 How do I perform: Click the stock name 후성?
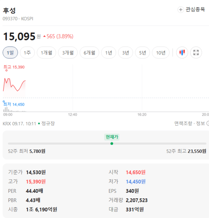pyautogui.click(x=9, y=10)
